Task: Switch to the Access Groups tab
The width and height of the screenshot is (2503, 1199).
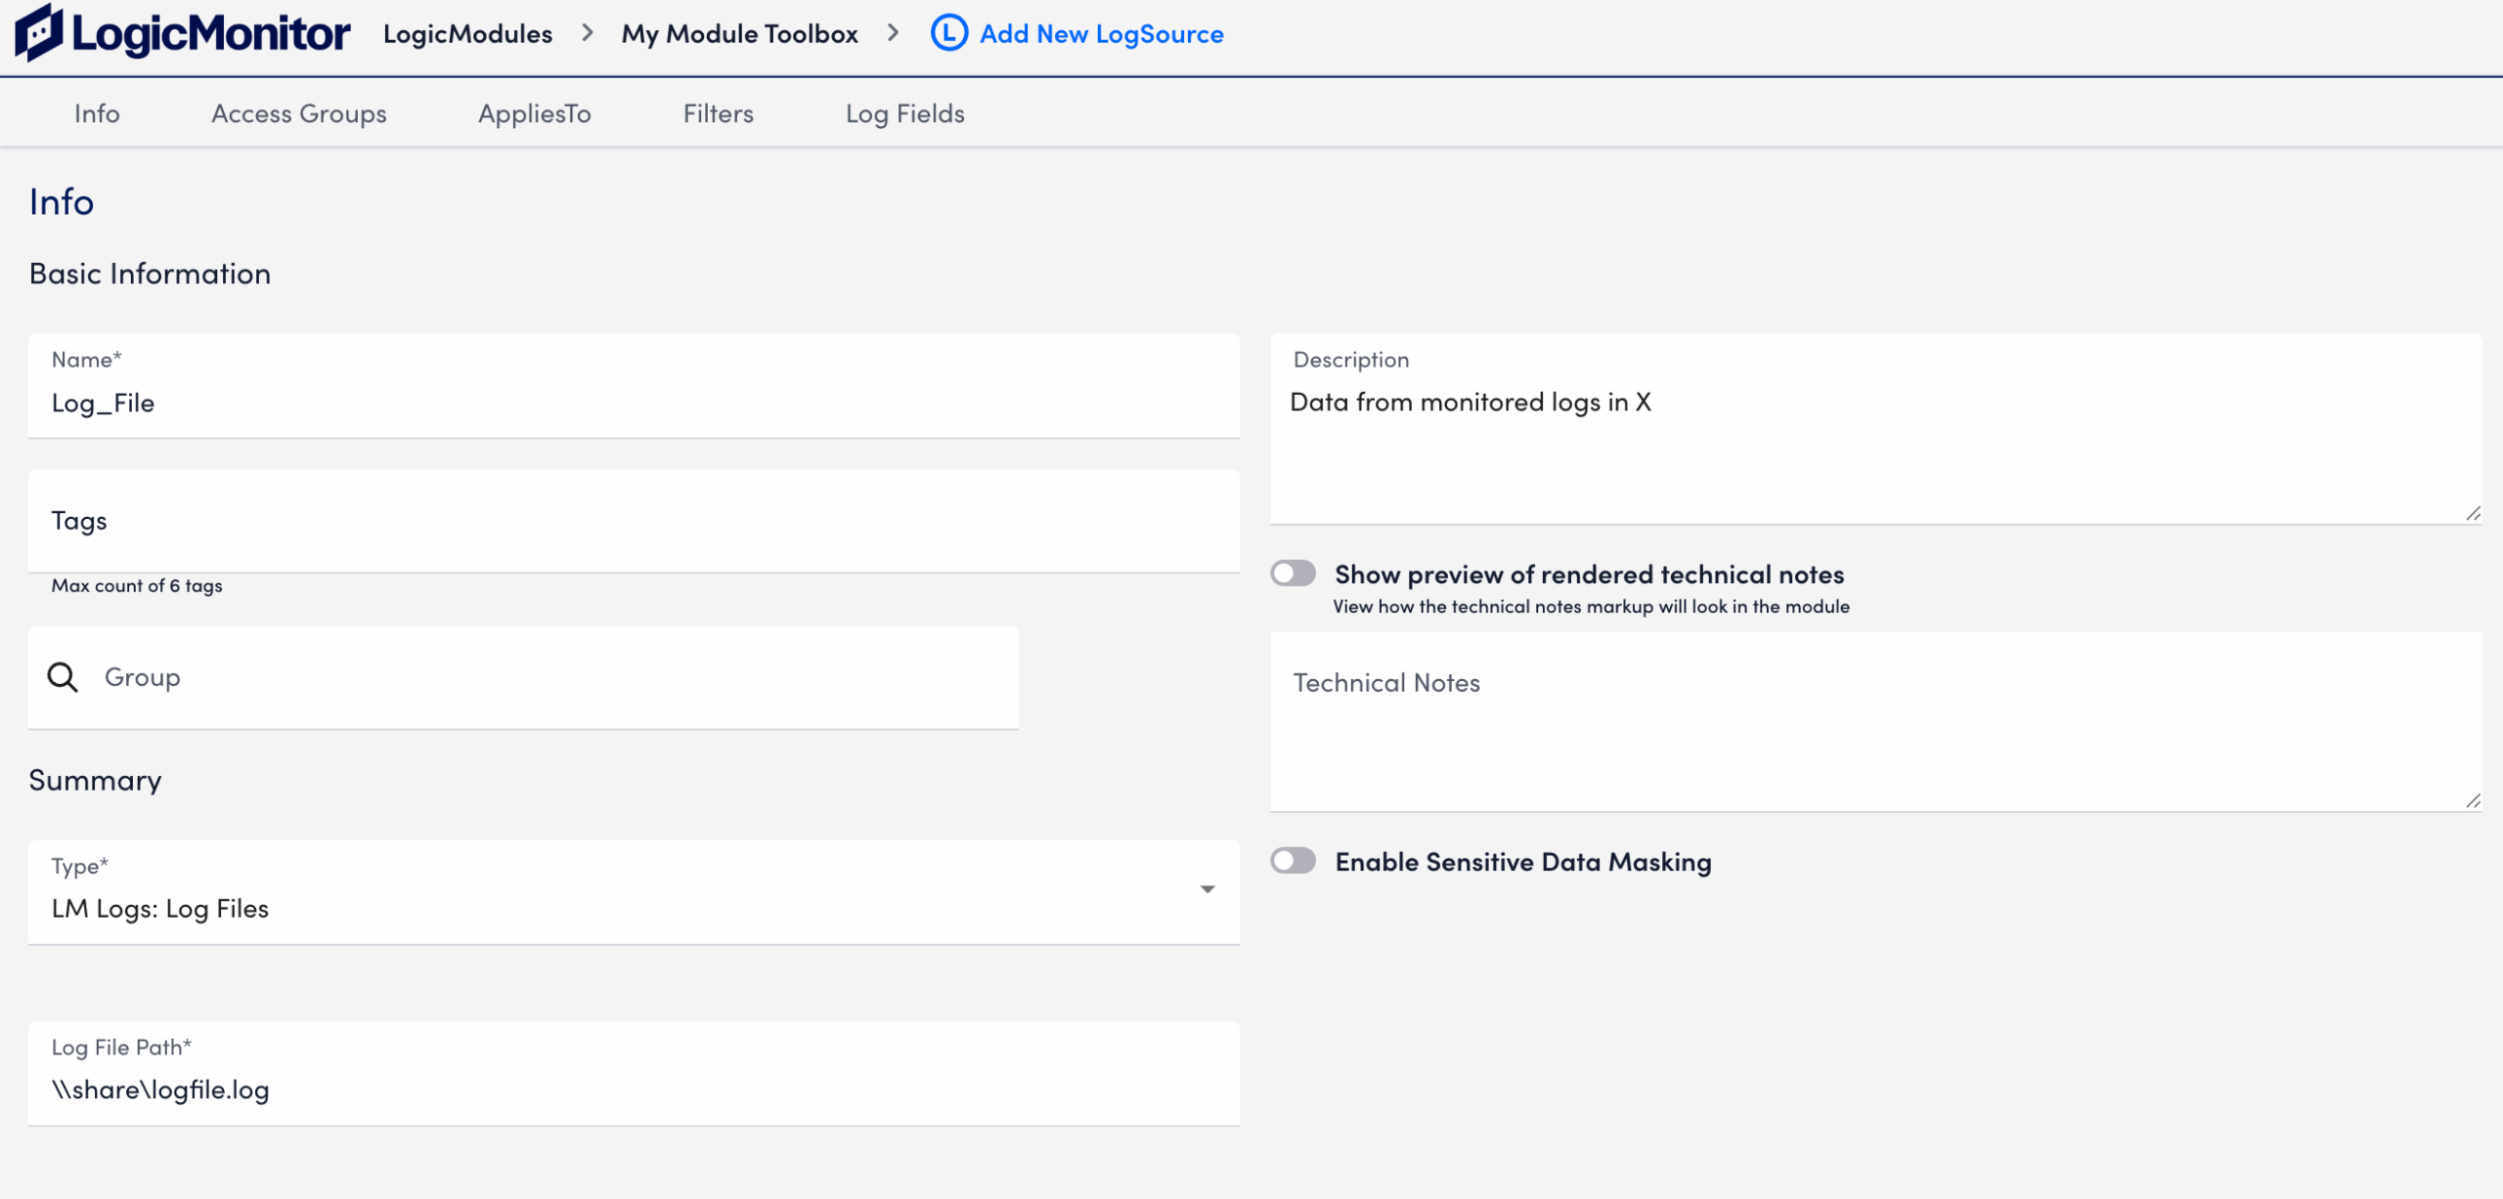Action: coord(298,114)
